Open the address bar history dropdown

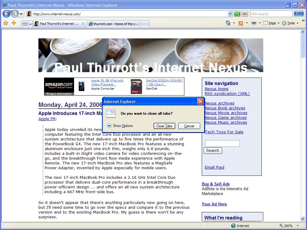230,14
